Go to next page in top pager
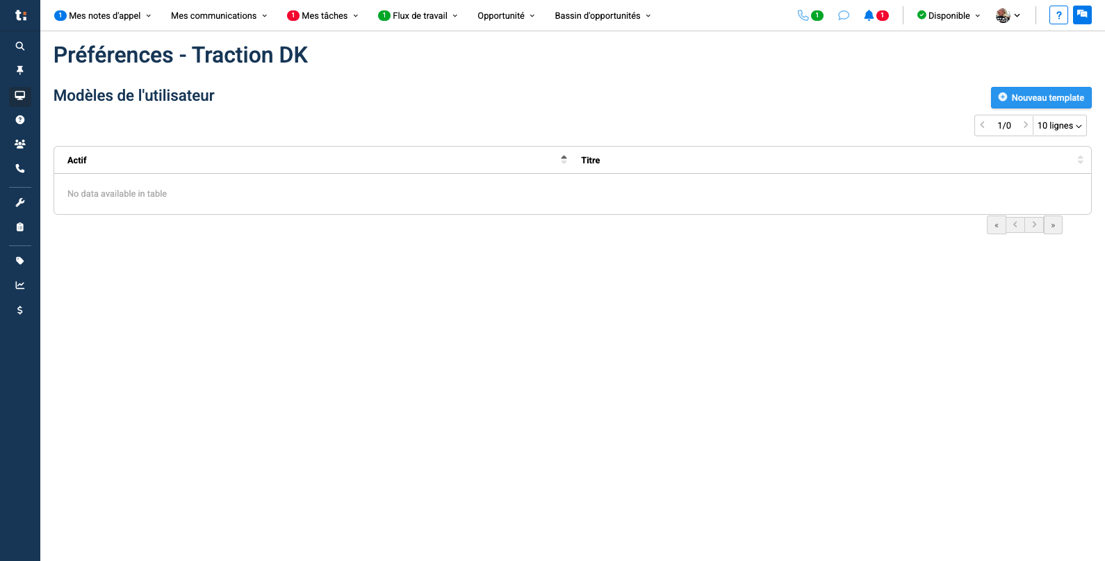The width and height of the screenshot is (1105, 561). 1025,125
